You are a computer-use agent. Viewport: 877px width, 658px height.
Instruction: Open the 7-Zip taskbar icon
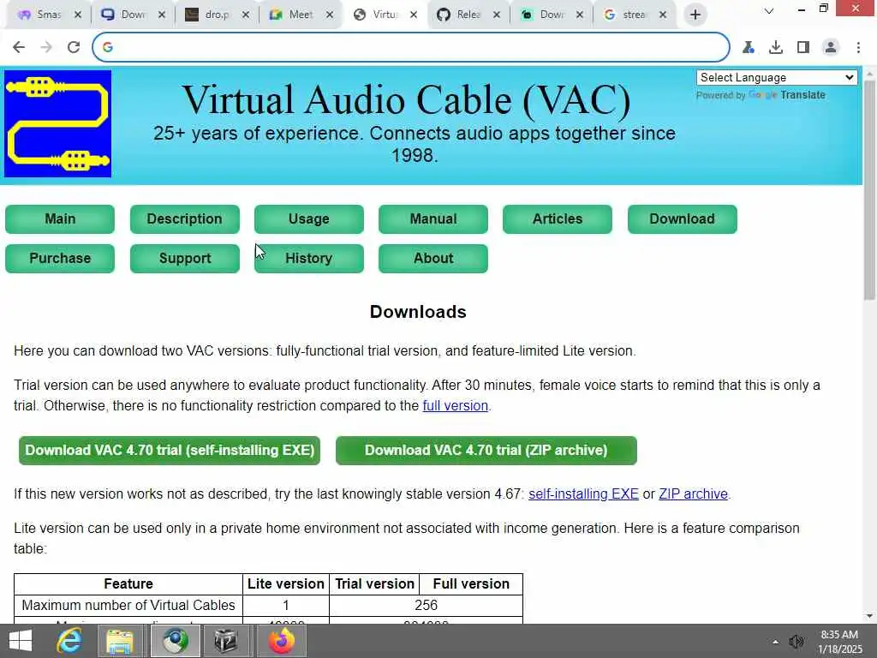pyautogui.click(x=225, y=641)
